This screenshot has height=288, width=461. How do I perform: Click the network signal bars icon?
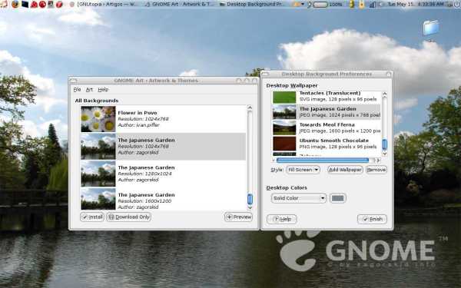pos(372,5)
